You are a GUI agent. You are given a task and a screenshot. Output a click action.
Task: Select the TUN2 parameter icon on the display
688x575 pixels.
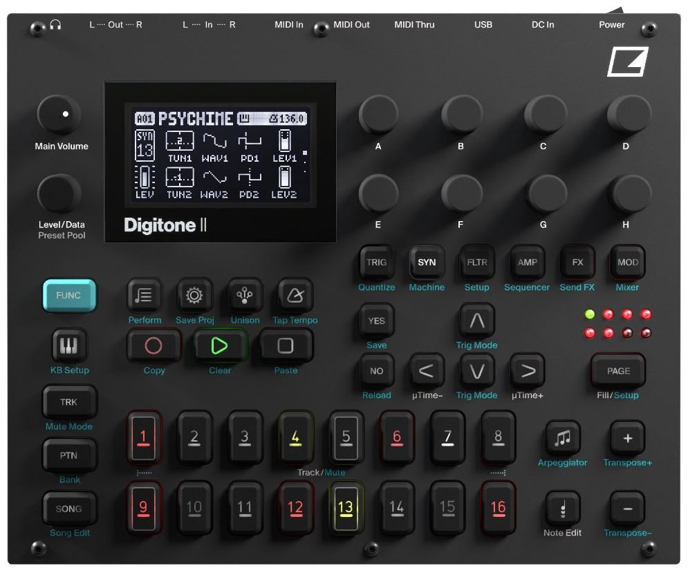[x=180, y=177]
